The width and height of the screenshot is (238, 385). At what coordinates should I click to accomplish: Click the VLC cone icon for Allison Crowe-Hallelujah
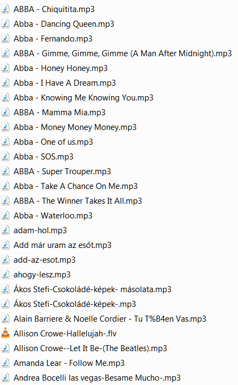tap(5, 333)
